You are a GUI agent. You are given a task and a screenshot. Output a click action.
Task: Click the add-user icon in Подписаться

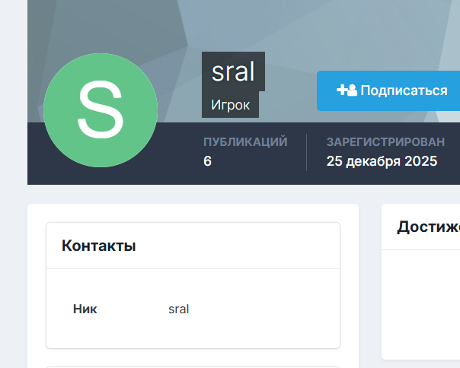pyautogui.click(x=347, y=90)
